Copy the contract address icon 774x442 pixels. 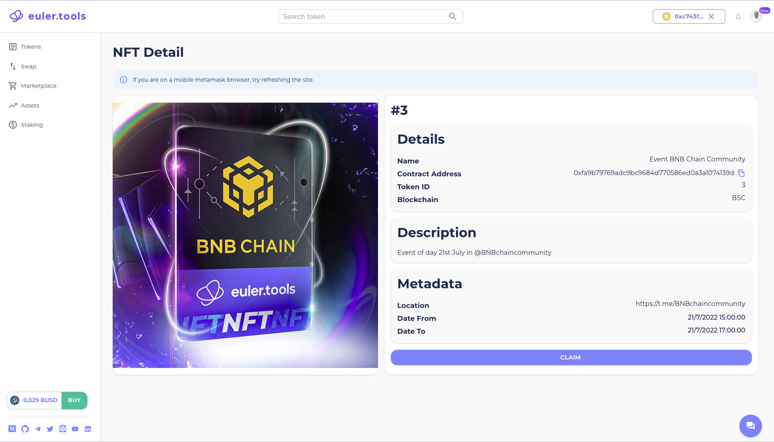(741, 173)
